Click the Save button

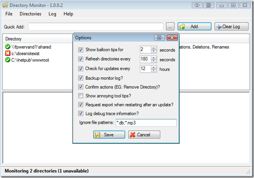(109, 135)
